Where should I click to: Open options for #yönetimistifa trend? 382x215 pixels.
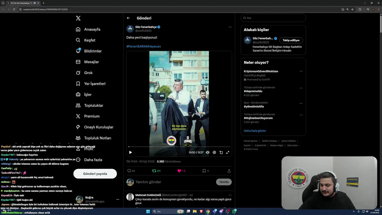(301, 103)
